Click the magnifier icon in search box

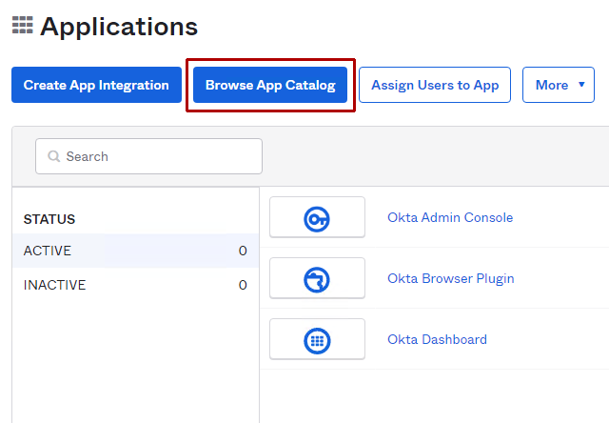coord(54,156)
